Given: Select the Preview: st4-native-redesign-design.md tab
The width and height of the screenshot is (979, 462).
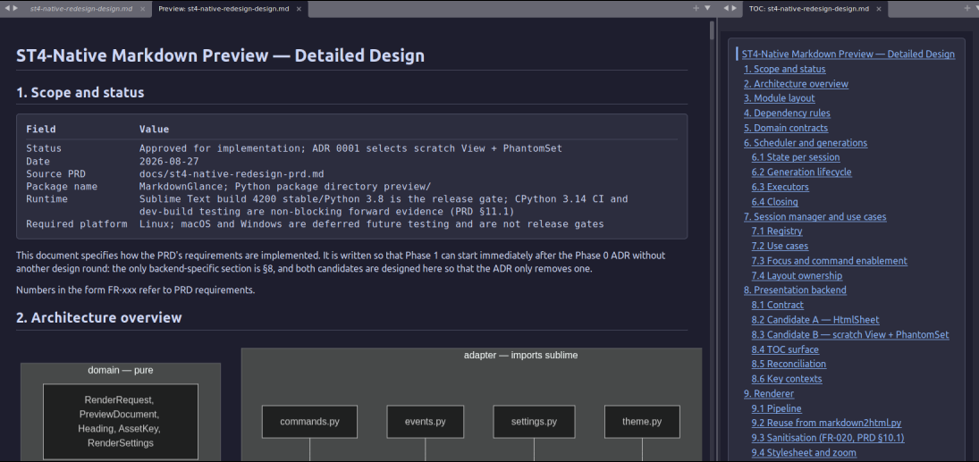Looking at the screenshot, I should pos(224,9).
